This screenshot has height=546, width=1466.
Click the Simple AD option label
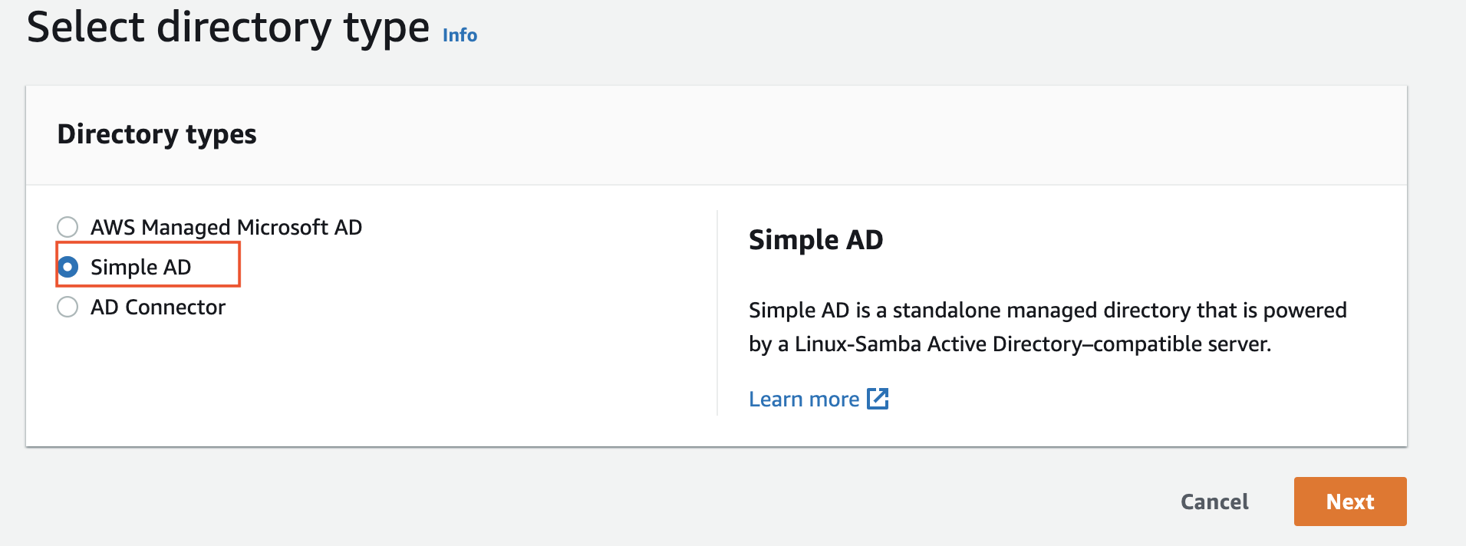[141, 267]
